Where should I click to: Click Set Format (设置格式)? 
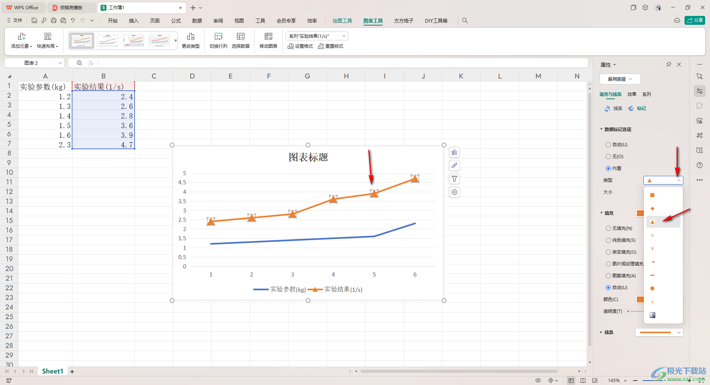pyautogui.click(x=300, y=46)
